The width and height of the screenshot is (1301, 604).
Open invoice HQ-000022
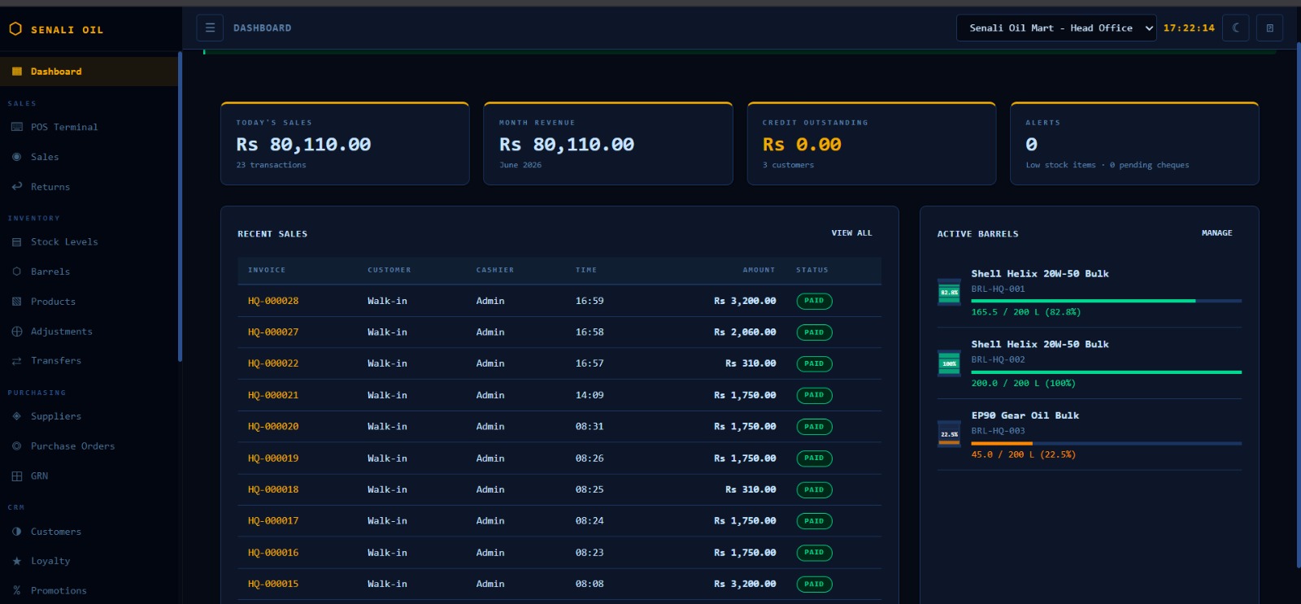[273, 363]
